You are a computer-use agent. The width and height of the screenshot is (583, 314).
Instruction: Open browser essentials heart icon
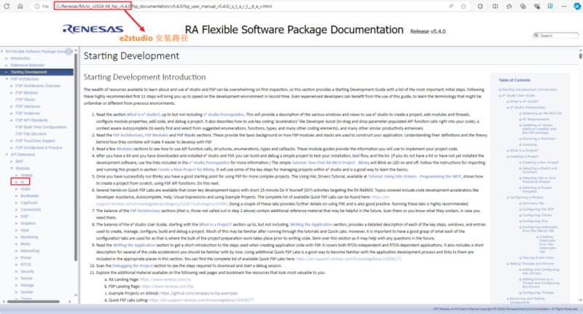click(537, 7)
